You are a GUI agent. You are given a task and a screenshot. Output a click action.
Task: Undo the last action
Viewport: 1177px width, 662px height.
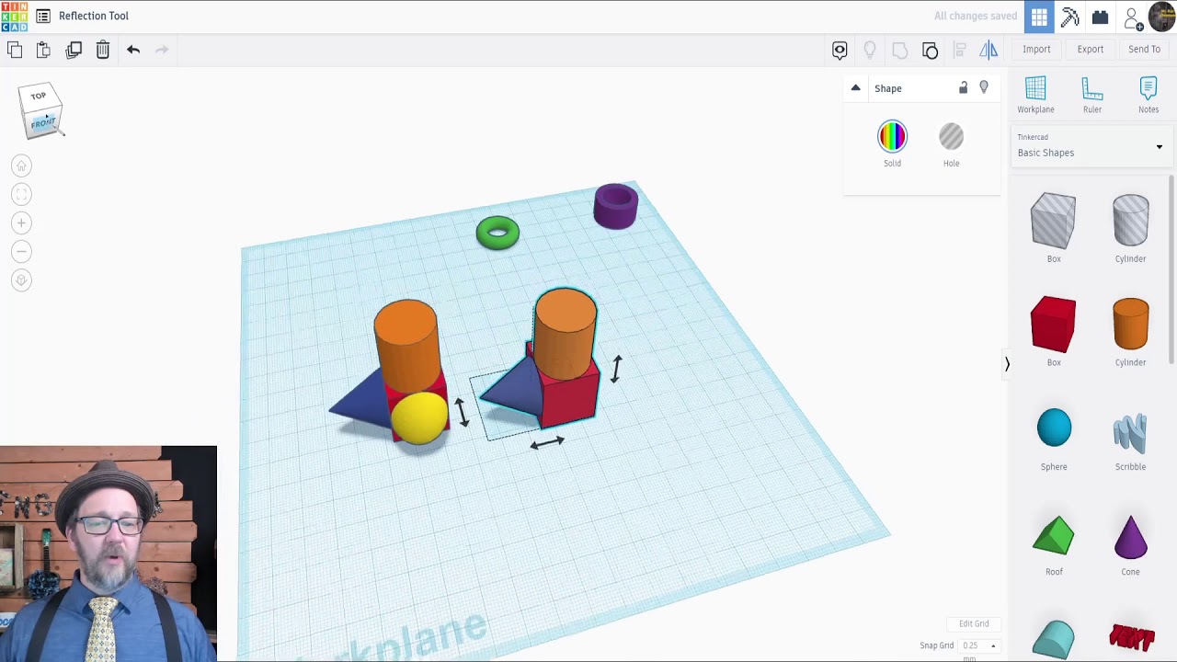(x=133, y=50)
